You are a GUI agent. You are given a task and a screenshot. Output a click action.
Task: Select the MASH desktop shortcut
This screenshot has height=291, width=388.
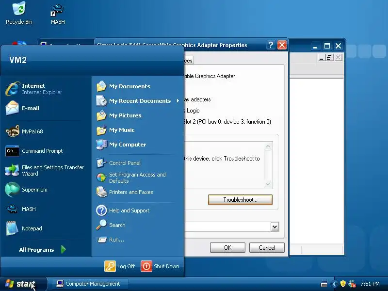click(58, 14)
